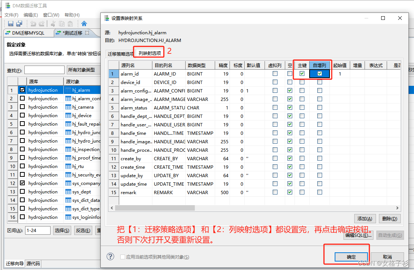
Task: Switch to the 迁移策略选项 tab
Action: [x=120, y=54]
